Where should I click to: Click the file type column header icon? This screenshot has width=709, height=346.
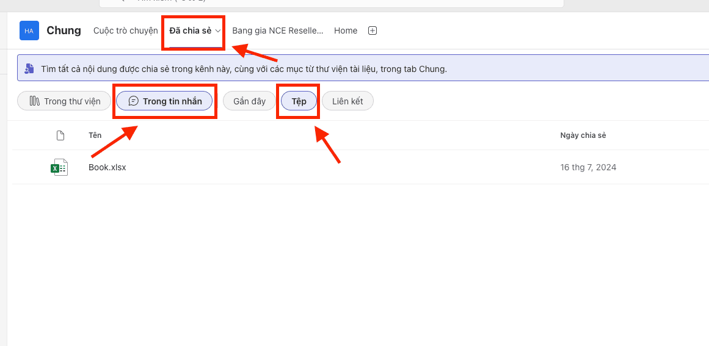click(x=60, y=135)
